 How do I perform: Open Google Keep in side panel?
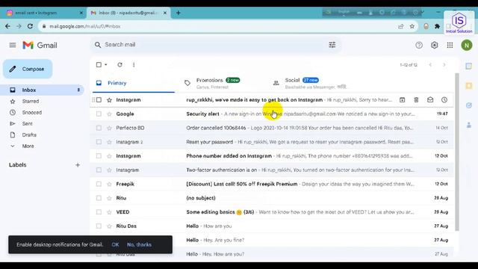(469, 86)
